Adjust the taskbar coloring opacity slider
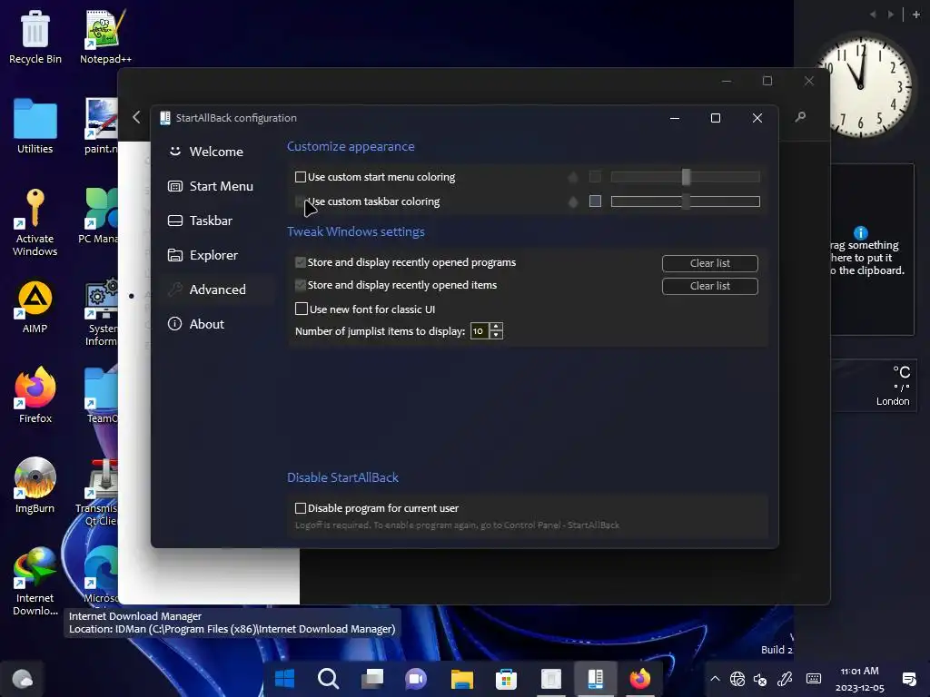The image size is (930, 697). click(x=685, y=201)
